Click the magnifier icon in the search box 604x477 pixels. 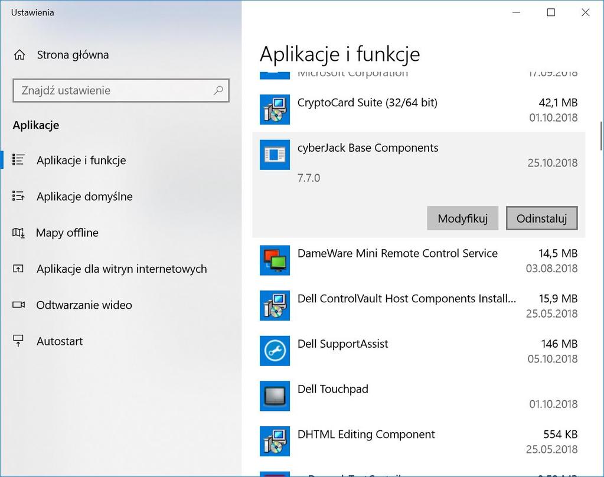point(218,90)
